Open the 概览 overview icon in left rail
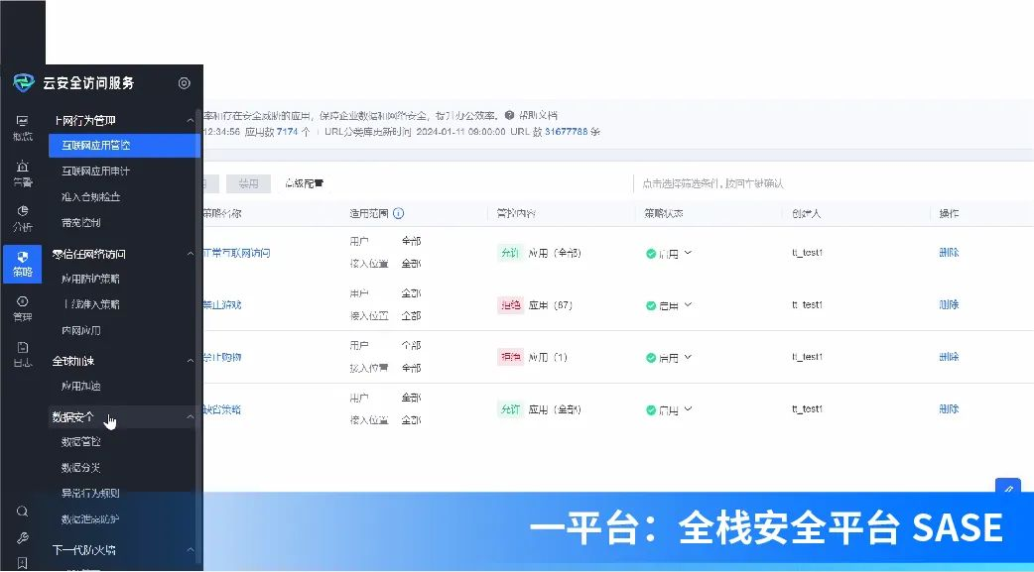 (x=22, y=127)
